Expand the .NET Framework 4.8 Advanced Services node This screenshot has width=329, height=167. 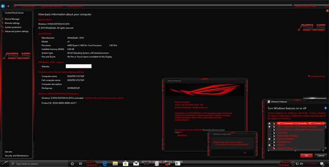[269, 127]
